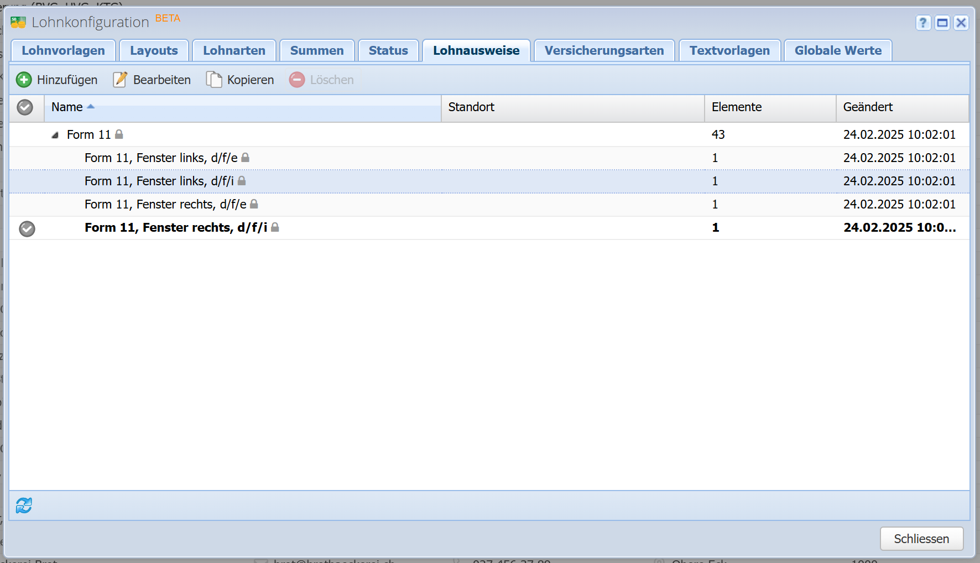Image resolution: width=980 pixels, height=563 pixels.
Task: Click the green Hinzufügen plus icon
Action: [24, 80]
